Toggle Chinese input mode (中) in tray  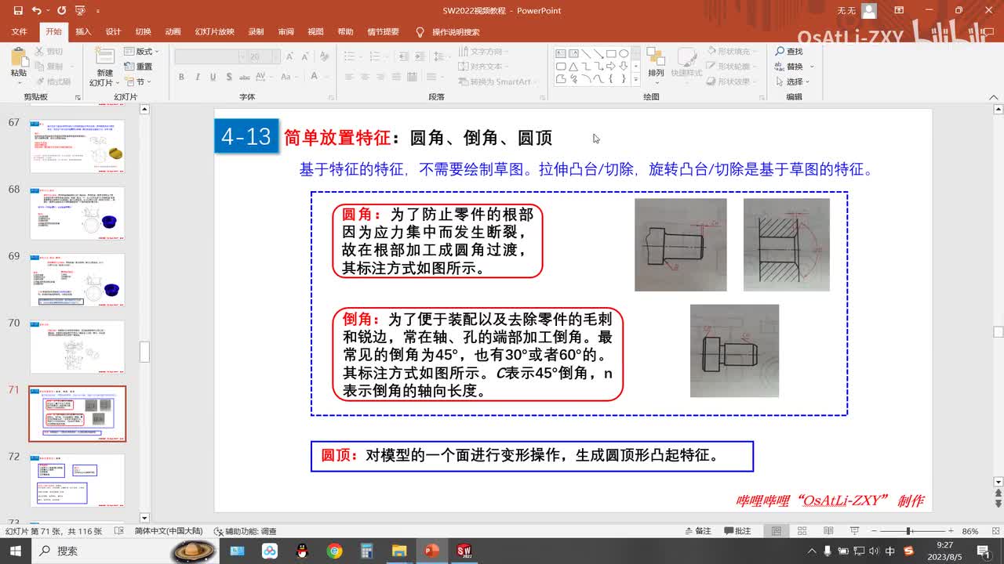pos(890,551)
